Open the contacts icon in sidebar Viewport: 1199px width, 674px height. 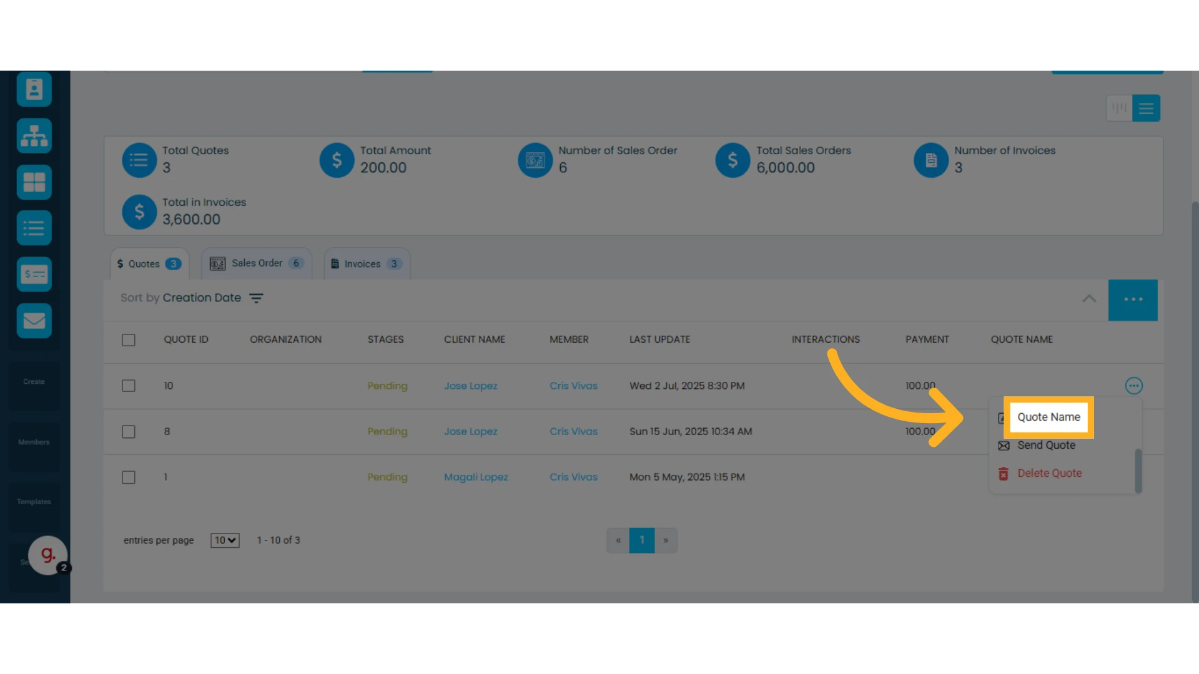[34, 89]
